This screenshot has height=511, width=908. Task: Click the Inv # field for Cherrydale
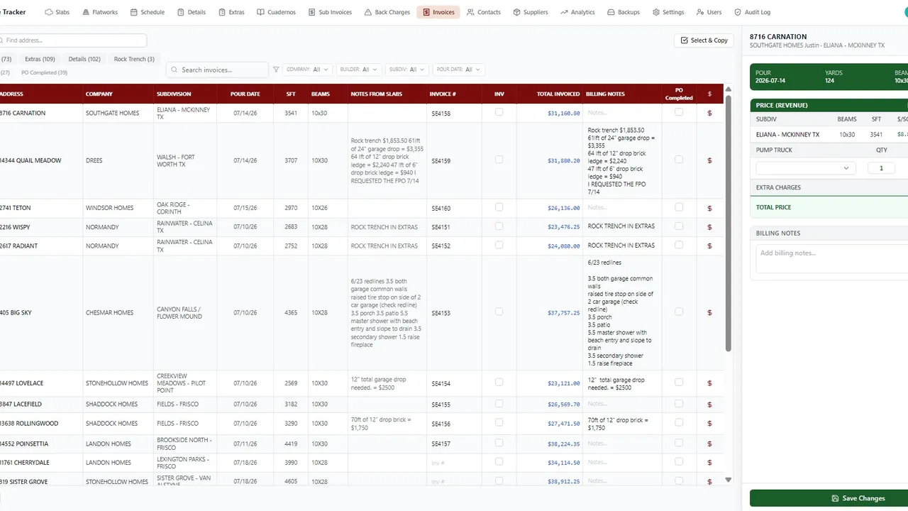(454, 463)
